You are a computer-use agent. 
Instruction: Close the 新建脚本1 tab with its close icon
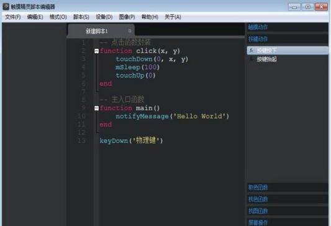click(x=130, y=31)
